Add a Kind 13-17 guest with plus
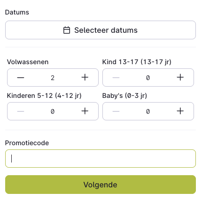202x200 pixels. point(180,77)
